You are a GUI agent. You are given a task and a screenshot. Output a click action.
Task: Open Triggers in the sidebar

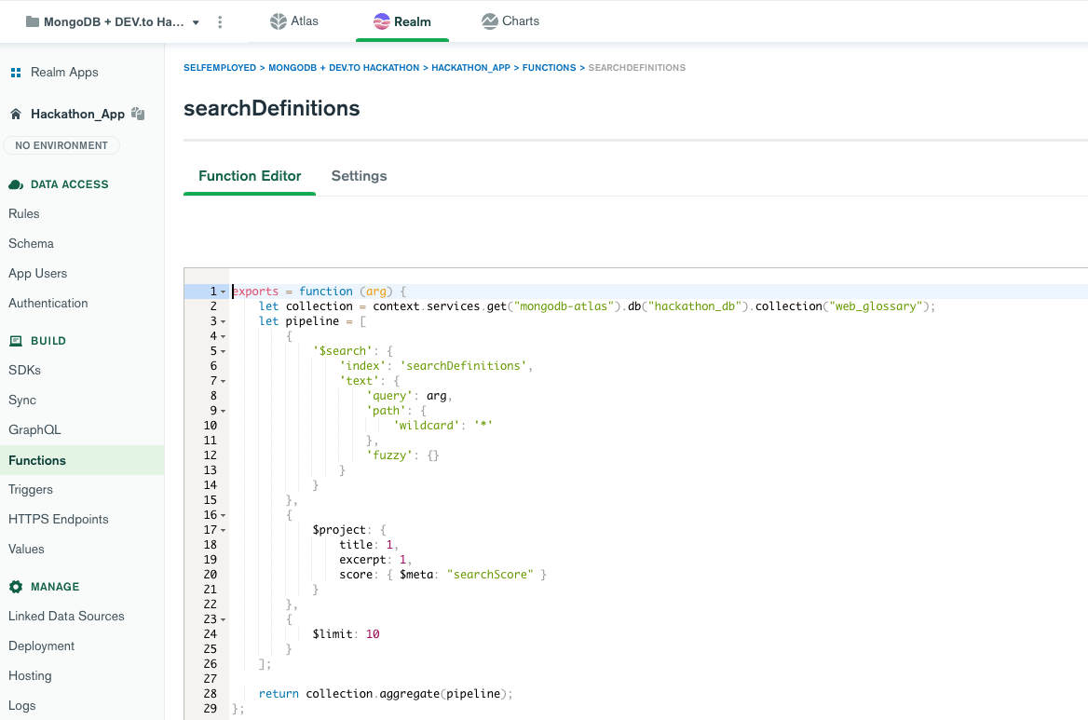[x=31, y=489]
